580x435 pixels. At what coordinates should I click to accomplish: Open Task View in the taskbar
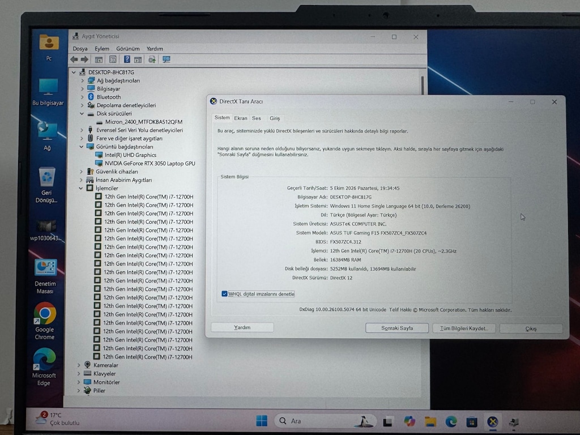(387, 421)
